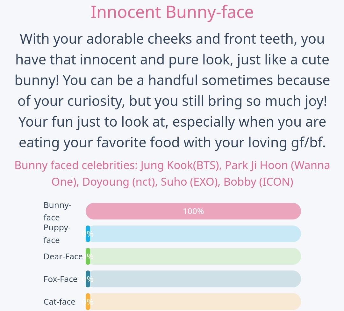Click the Bunny-face row label
The image size is (344, 311).
pyautogui.click(x=57, y=211)
